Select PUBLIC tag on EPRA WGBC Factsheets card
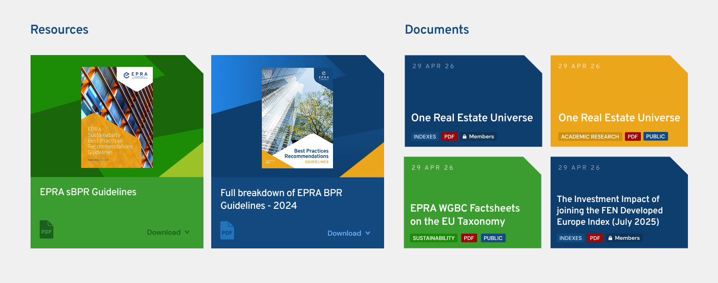 pos(493,238)
